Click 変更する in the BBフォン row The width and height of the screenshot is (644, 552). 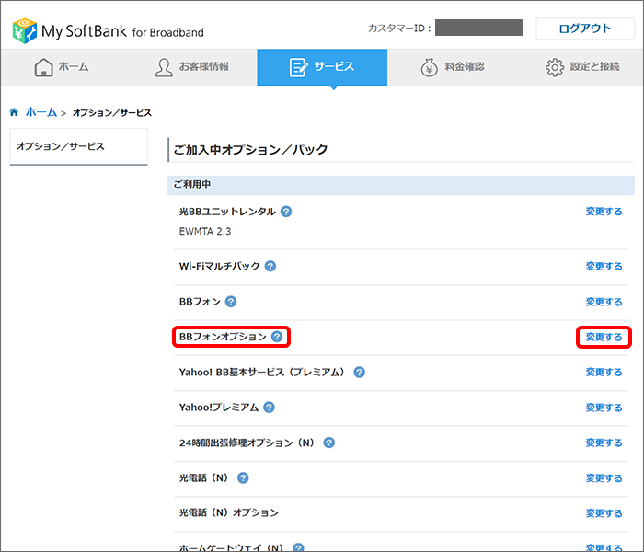[x=604, y=302]
